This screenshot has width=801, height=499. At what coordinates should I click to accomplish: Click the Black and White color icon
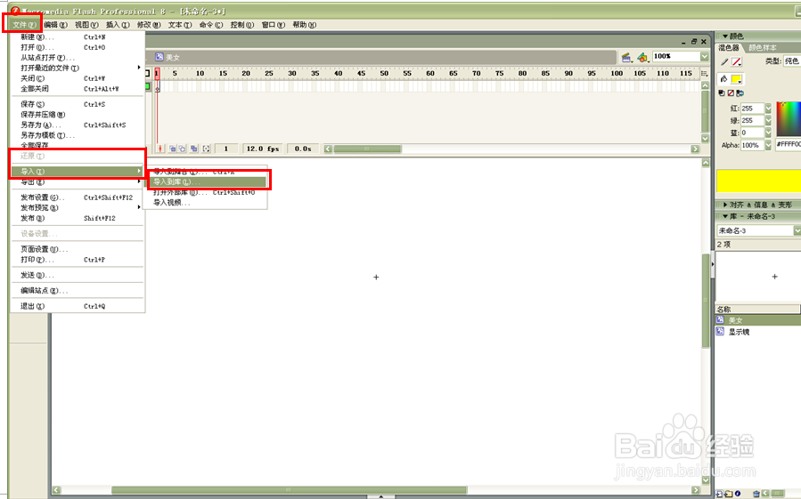coord(722,93)
